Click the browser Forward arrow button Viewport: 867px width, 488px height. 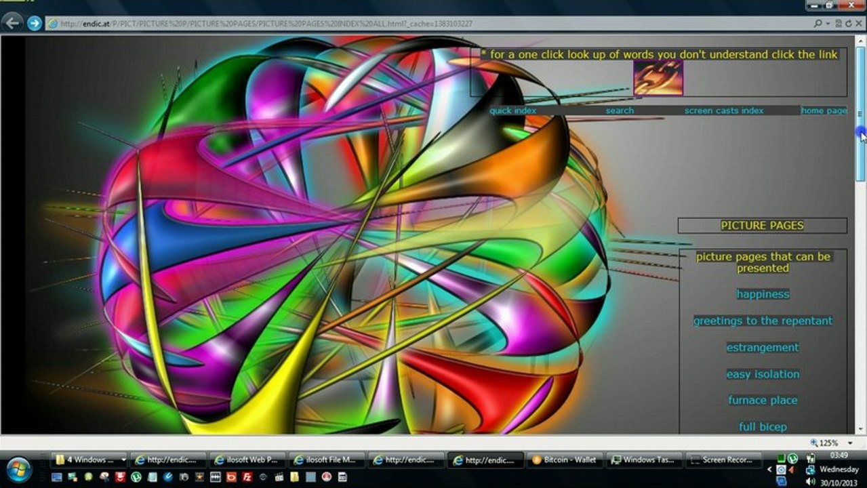coord(34,23)
